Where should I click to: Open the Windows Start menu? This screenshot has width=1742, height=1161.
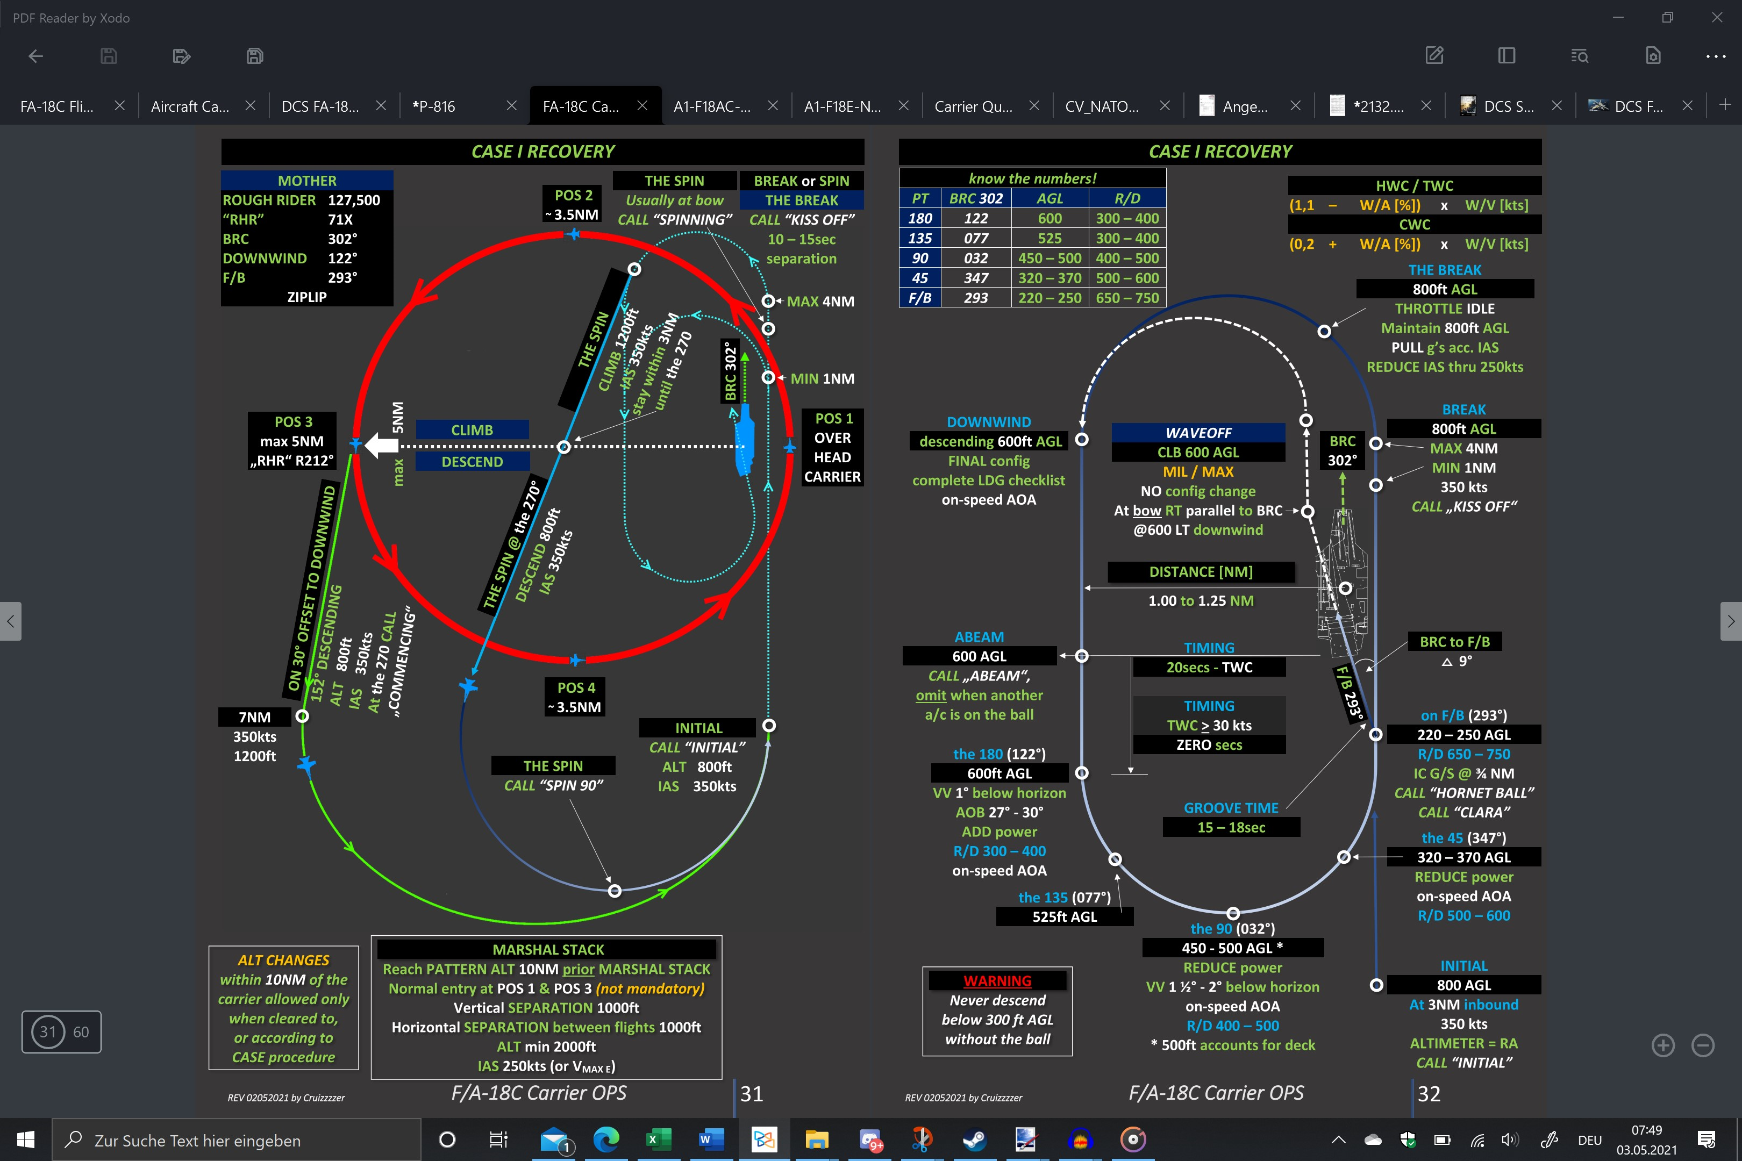point(25,1139)
